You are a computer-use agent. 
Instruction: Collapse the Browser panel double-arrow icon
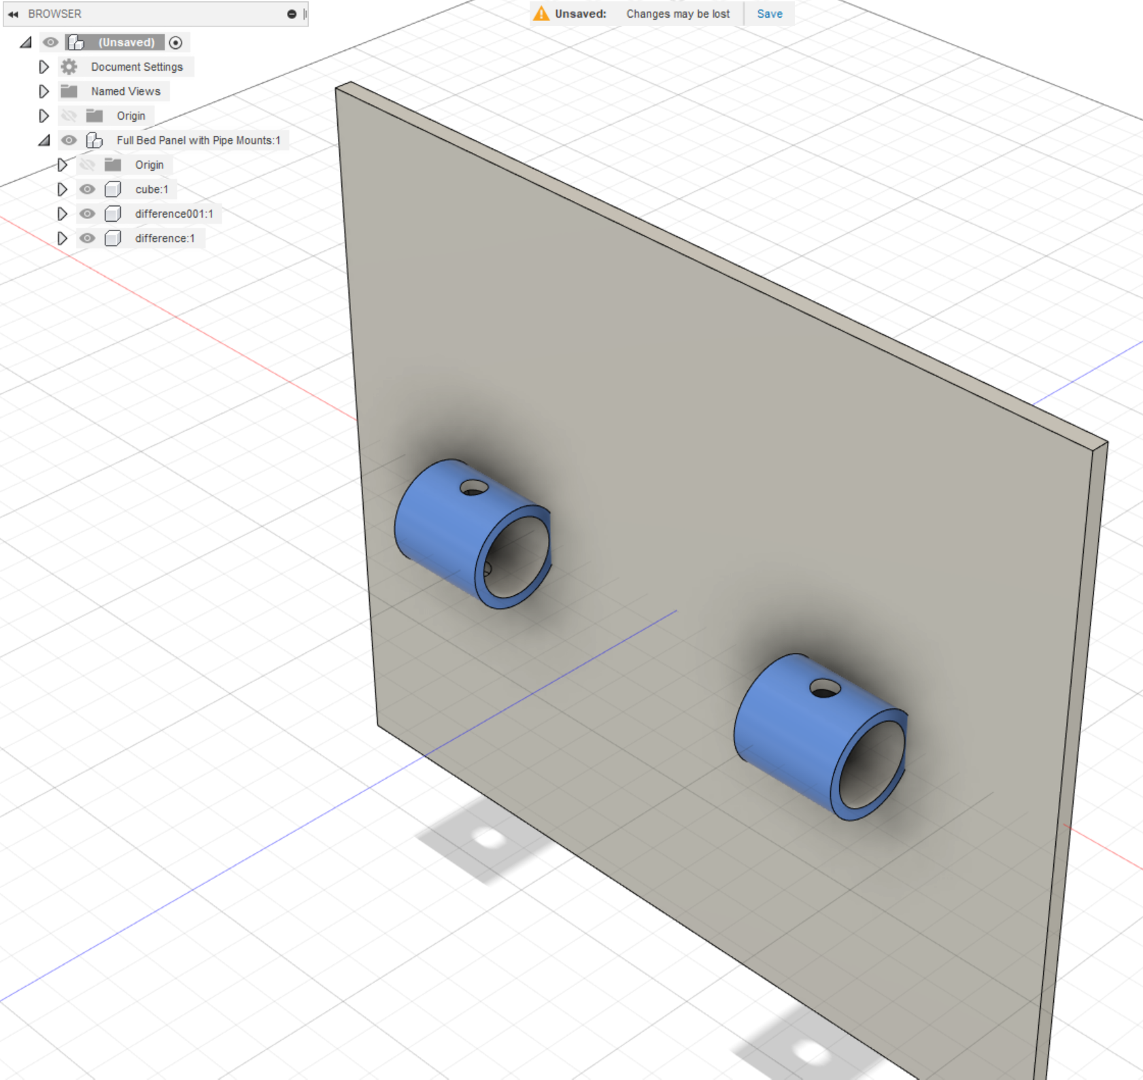pyautogui.click(x=13, y=14)
